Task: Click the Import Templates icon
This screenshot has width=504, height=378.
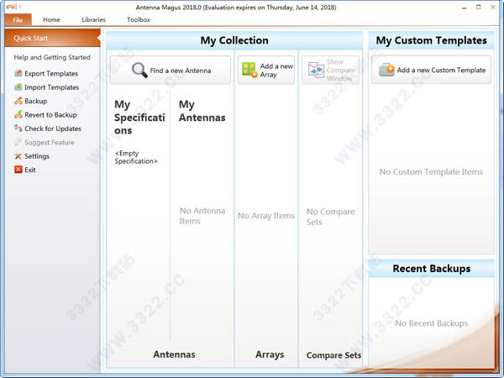Action: [x=18, y=87]
